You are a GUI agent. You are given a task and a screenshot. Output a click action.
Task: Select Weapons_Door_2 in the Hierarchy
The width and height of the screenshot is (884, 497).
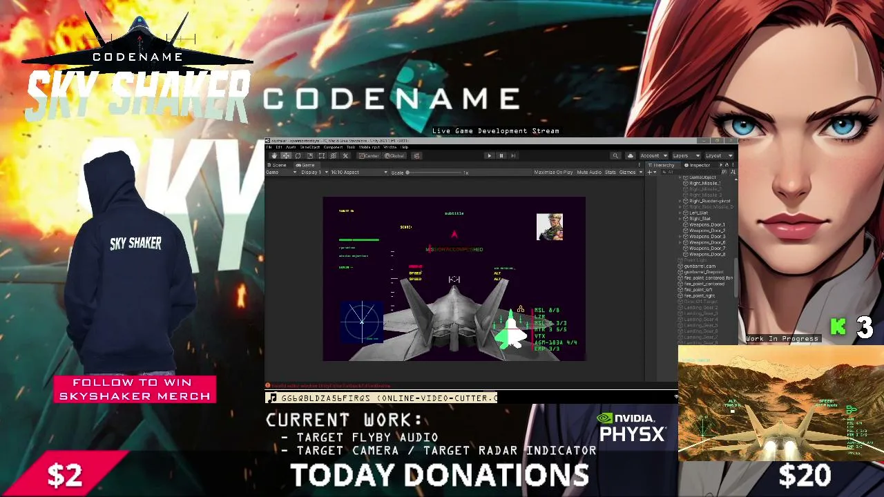tap(708, 231)
